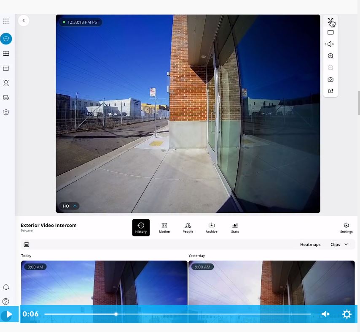360x332 pixels.
Task: Open the help question mark
Action: [6, 302]
